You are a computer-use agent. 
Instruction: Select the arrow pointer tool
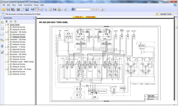[46, 9]
